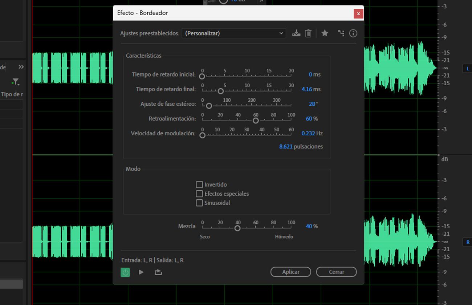
Task: Delete the selected preset
Action: [308, 33]
